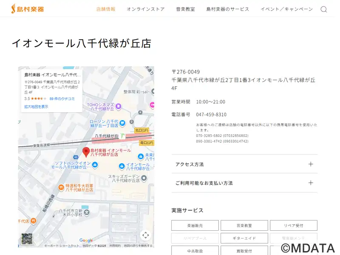Open the 店舗情報 menu

coord(106,9)
